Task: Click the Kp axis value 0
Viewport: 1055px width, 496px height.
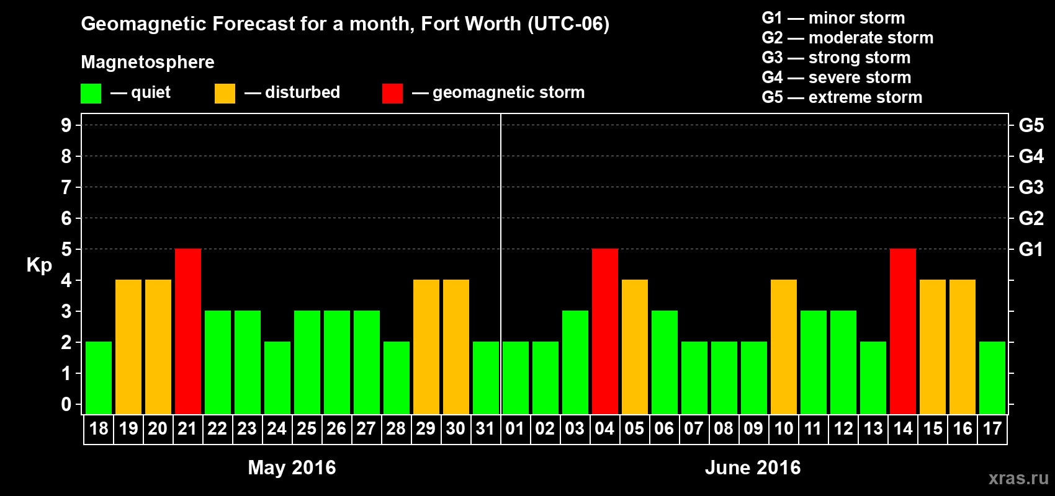Action: tap(66, 404)
